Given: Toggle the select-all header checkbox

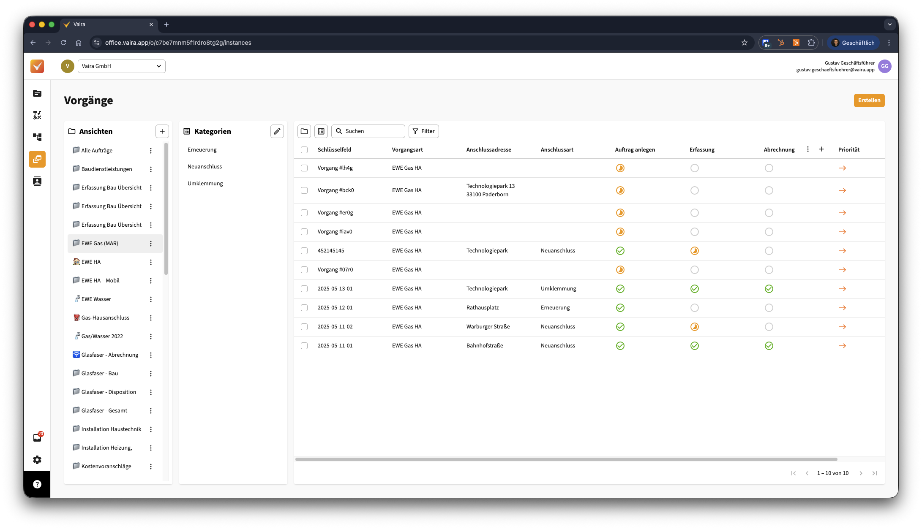Looking at the screenshot, I should tap(304, 150).
